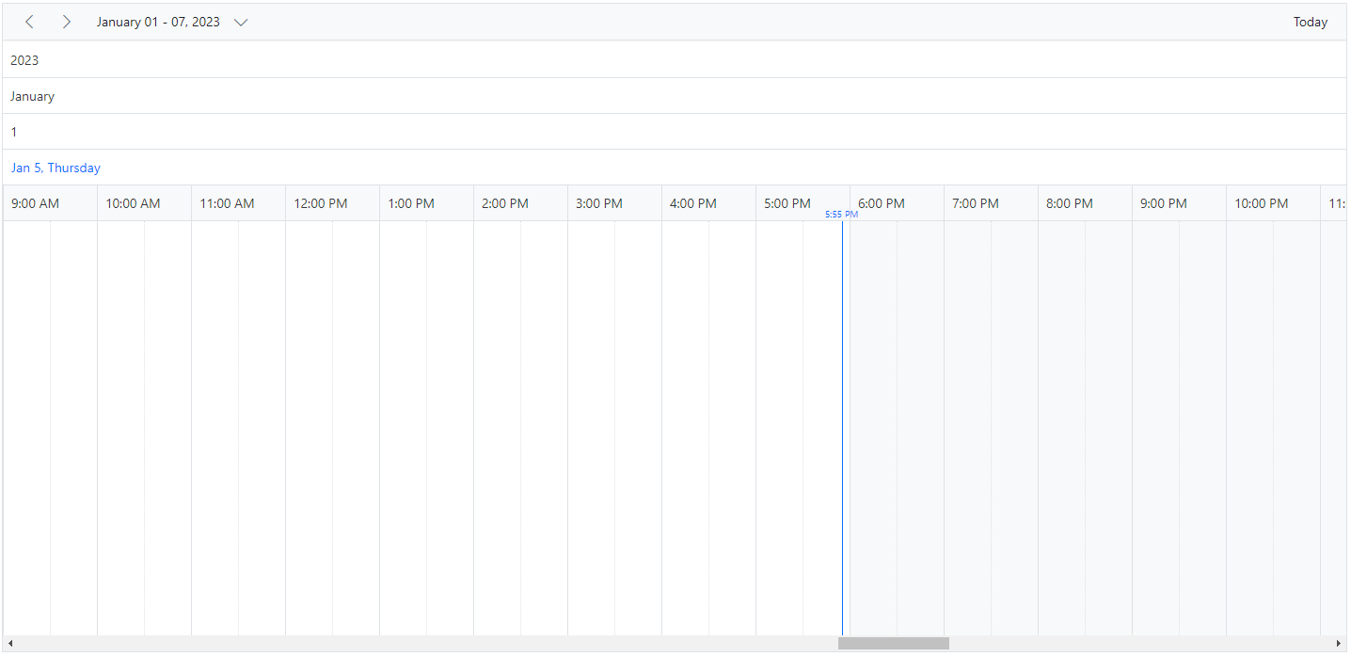The image size is (1351, 657).
Task: Click the 6:00 PM time header
Action: click(x=897, y=203)
